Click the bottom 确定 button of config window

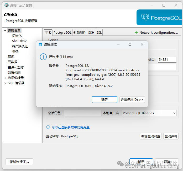pos(141,162)
